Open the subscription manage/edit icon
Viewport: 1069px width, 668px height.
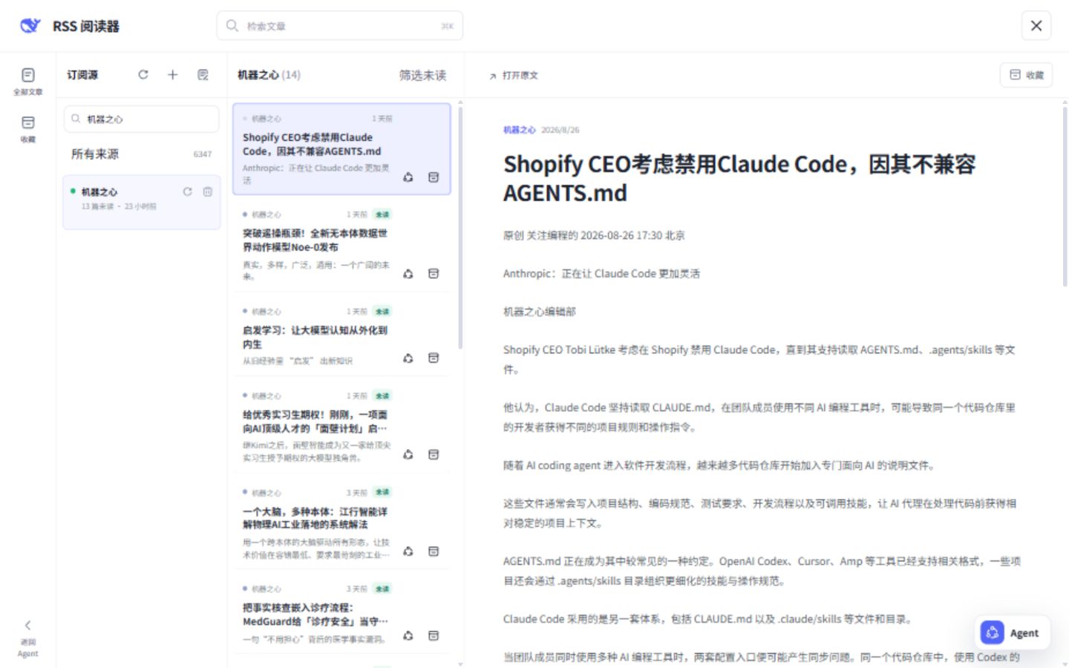coord(203,74)
